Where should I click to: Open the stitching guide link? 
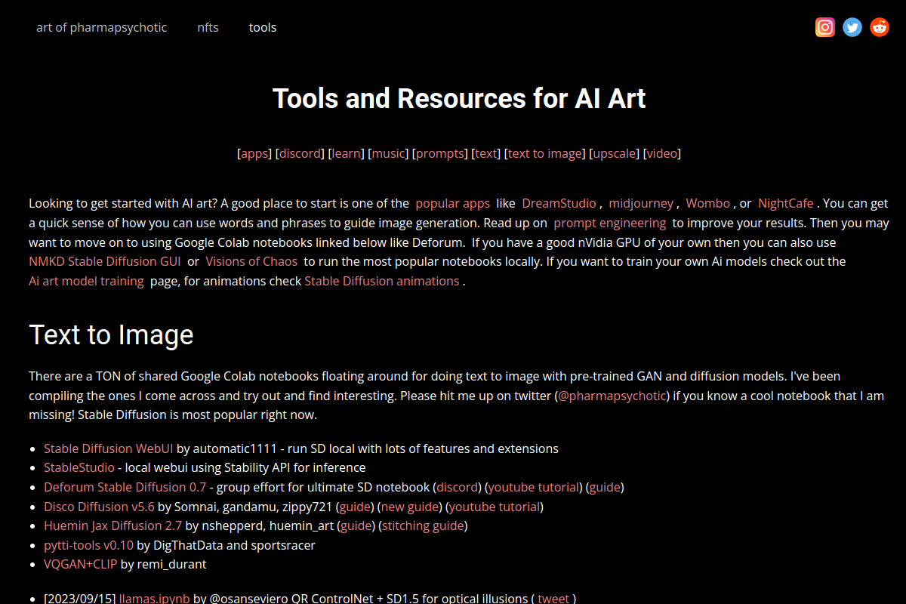424,525
